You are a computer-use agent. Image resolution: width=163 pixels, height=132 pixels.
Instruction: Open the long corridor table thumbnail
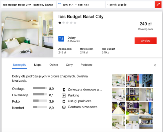tap(118, 108)
